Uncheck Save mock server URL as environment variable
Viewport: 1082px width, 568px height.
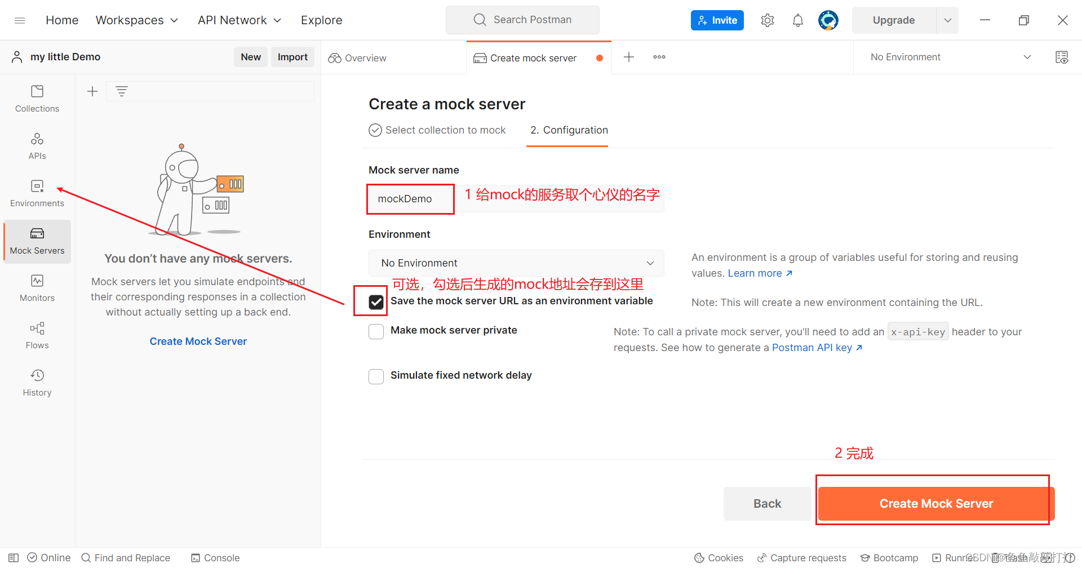coord(376,301)
